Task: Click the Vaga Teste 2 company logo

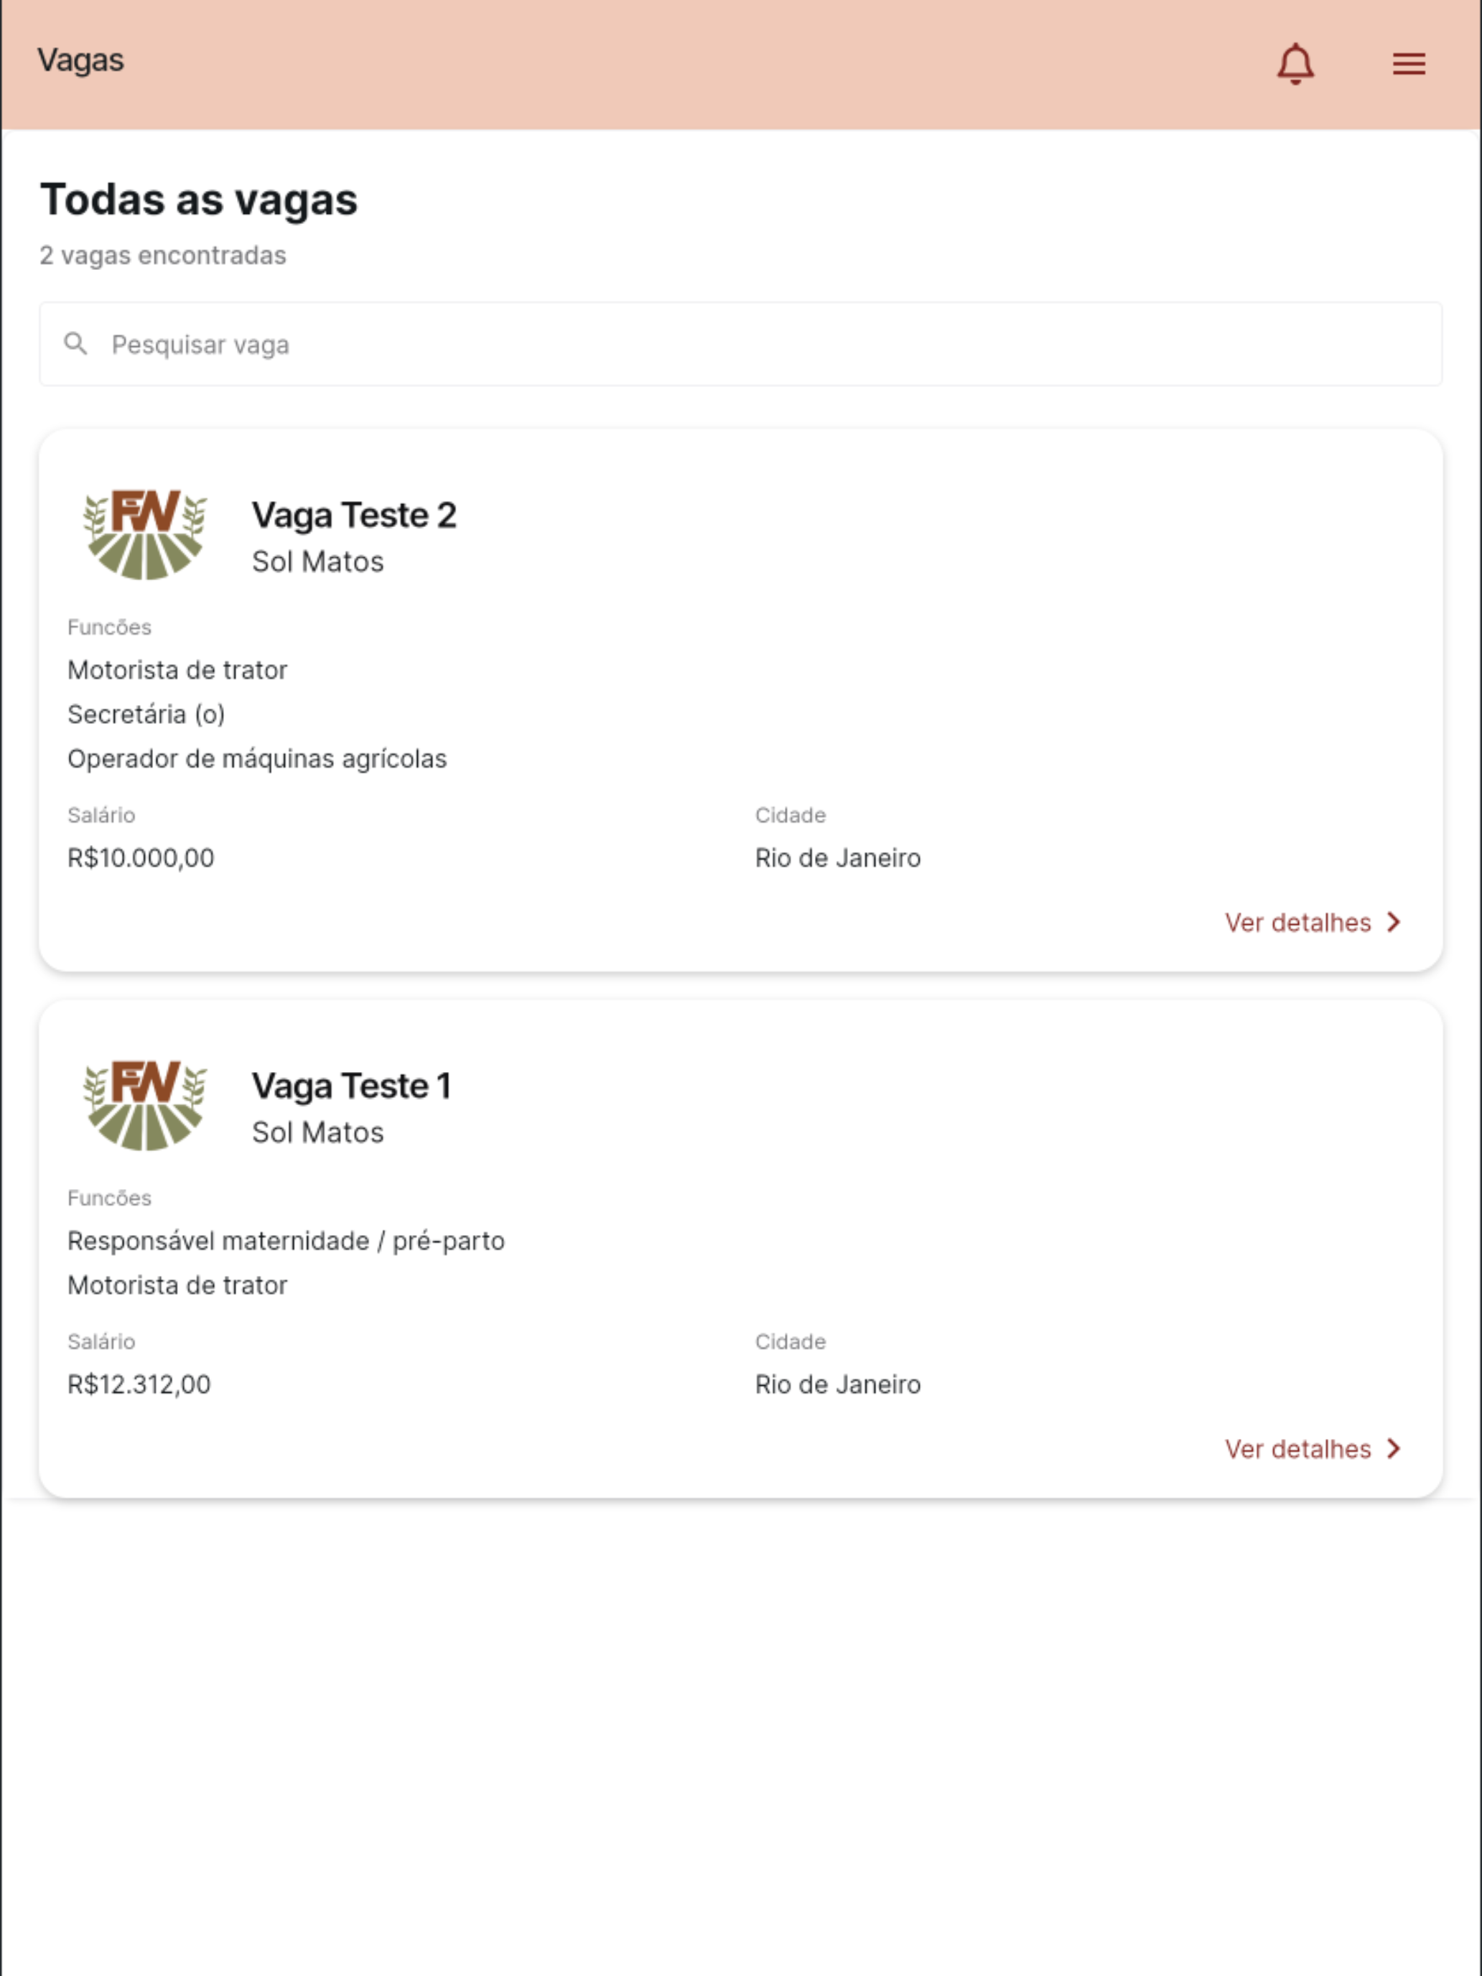Action: (145, 534)
